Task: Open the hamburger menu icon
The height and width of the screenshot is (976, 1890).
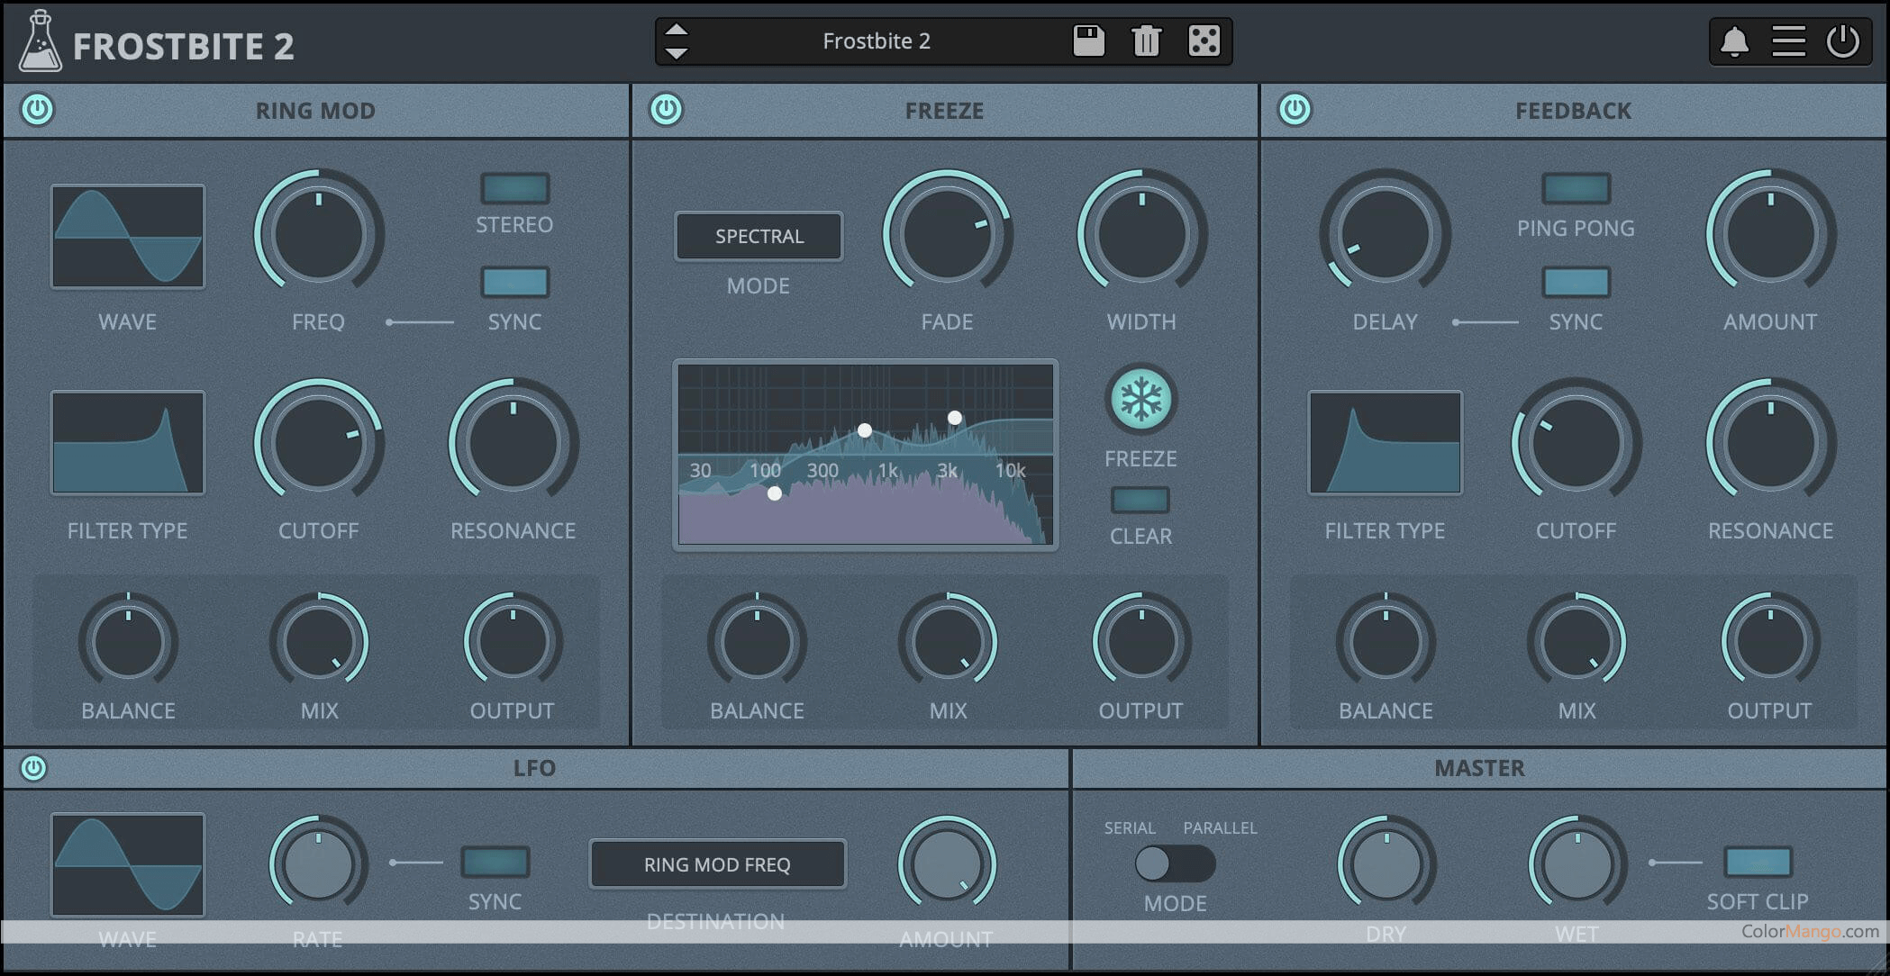Action: (x=1788, y=41)
